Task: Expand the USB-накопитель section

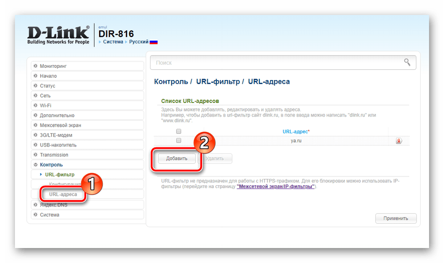Action: pyautogui.click(x=87, y=145)
